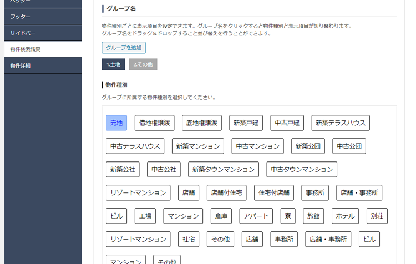The width and height of the screenshot is (416, 264).
Task: Toggle the 借地権譲渡 property type
Action: 154,123
